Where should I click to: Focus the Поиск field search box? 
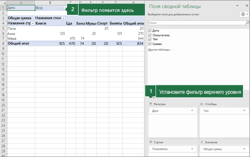197,23
